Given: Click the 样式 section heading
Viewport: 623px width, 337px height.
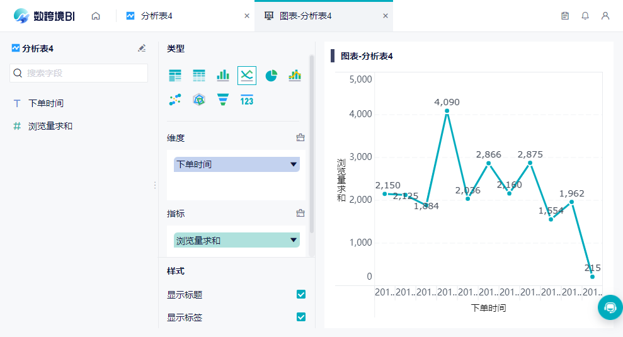Looking at the screenshot, I should click(x=176, y=271).
